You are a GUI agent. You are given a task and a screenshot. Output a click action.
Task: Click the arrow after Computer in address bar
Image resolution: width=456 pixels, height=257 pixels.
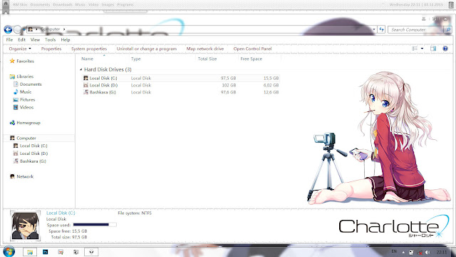pos(64,29)
